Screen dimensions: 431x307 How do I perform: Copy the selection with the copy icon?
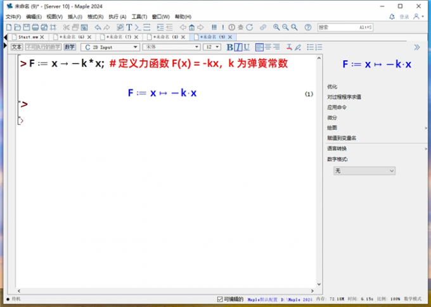point(75,27)
